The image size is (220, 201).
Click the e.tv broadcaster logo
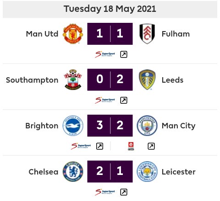pyautogui.click(x=131, y=146)
